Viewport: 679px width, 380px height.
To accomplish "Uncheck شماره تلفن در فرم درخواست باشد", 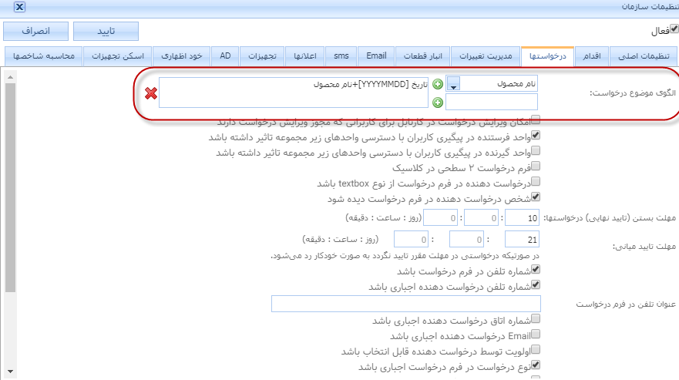I will pyautogui.click(x=536, y=270).
